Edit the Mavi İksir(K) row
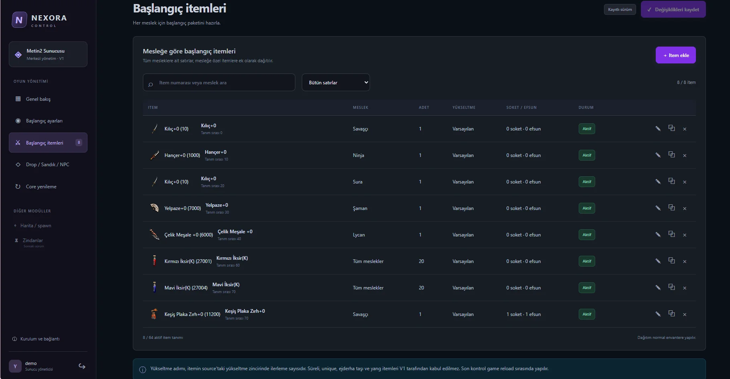This screenshot has width=730, height=379. pos(658,288)
